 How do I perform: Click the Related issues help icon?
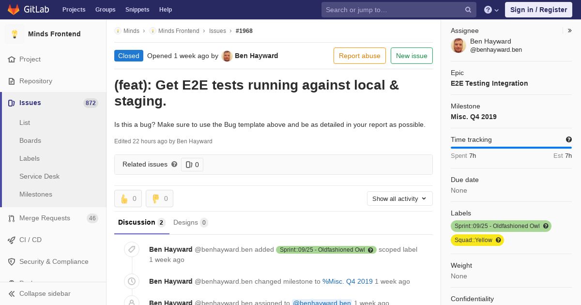174,164
